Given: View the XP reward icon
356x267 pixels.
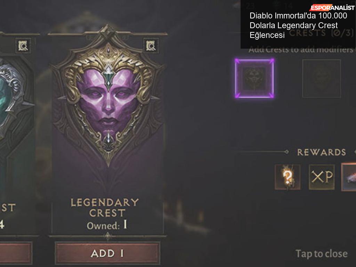Looking at the screenshot, I should point(322,177).
